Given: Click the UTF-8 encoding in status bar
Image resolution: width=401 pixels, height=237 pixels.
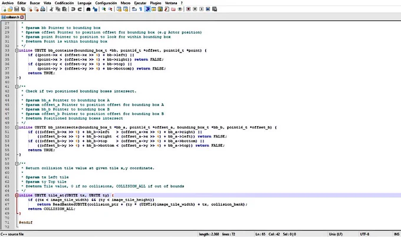Looking at the screenshot, I should pos(364,234).
